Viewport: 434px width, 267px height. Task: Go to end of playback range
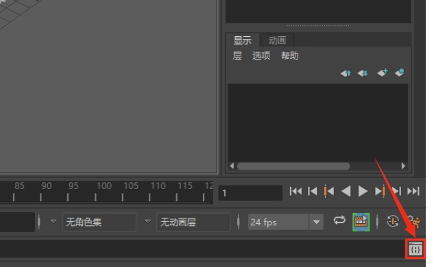pyautogui.click(x=413, y=191)
